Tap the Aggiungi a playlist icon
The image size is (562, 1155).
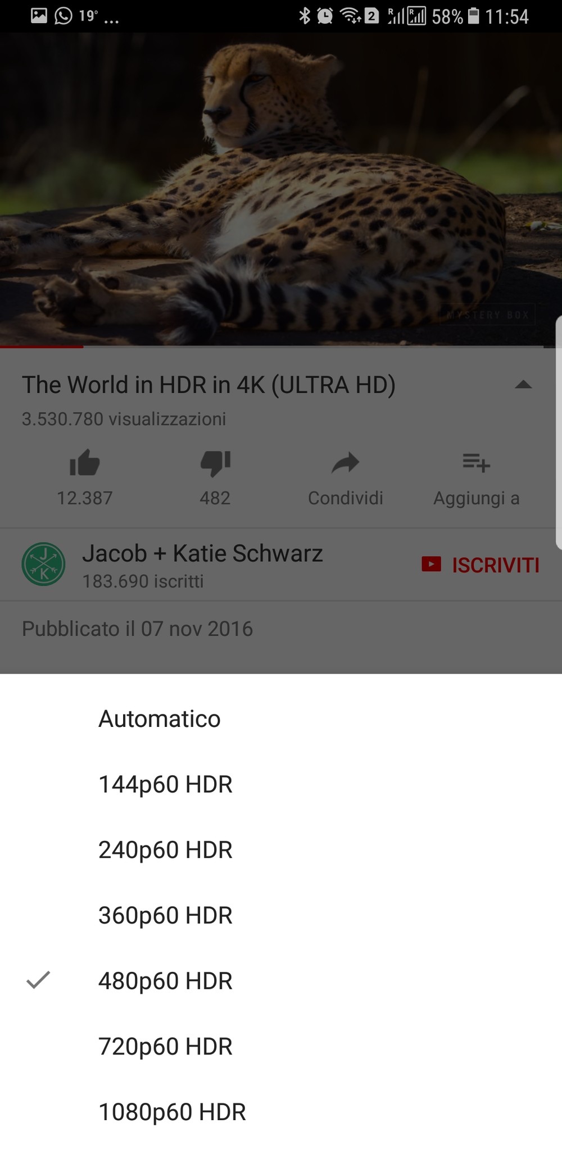tap(476, 463)
